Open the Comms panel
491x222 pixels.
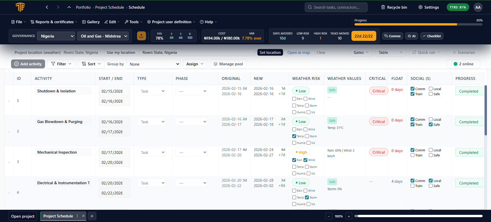tap(392, 36)
